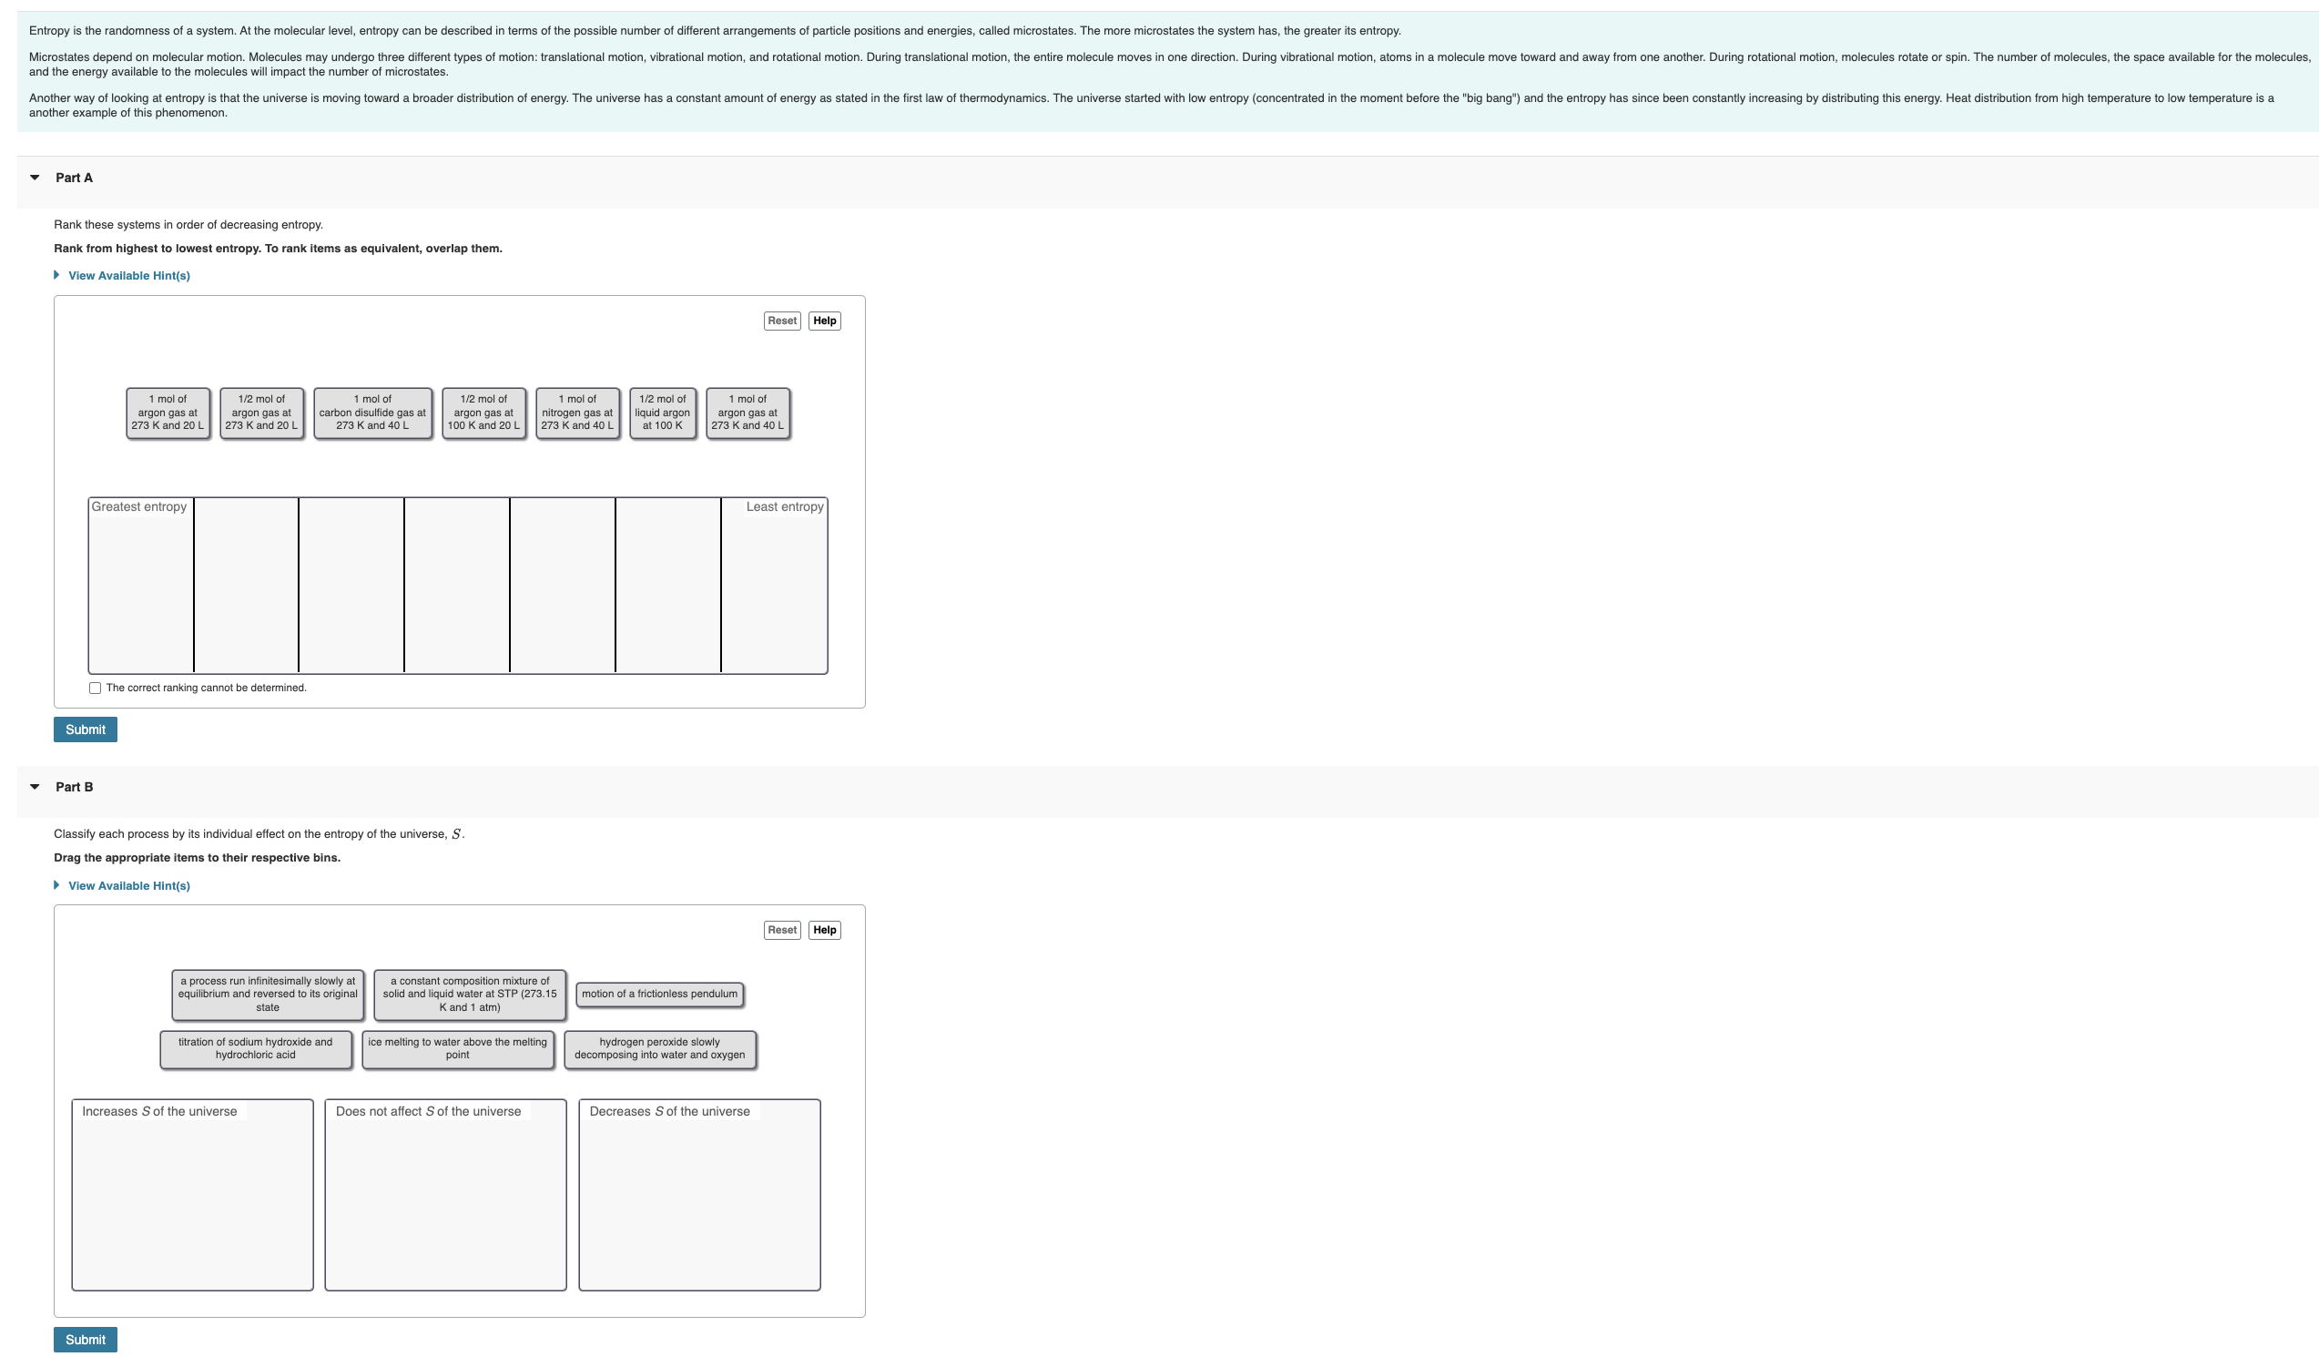The image size is (2319, 1367).
Task: Submit the Part A answer
Action: coord(85,729)
